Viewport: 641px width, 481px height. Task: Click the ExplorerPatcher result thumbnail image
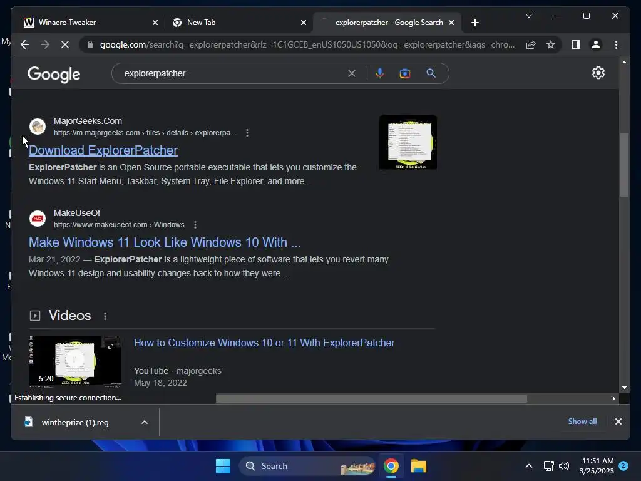click(408, 143)
